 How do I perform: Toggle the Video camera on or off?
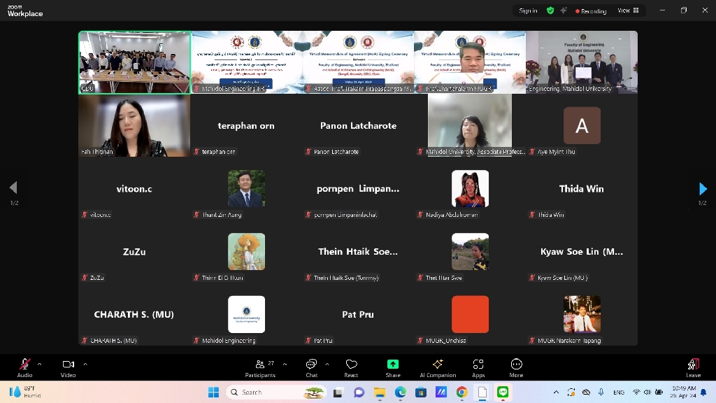tap(68, 367)
